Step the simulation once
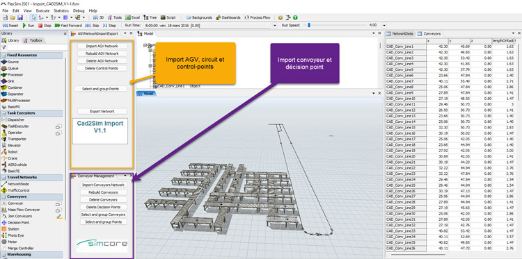Viewport: 522px width, 259px height. pyautogui.click(x=109, y=25)
